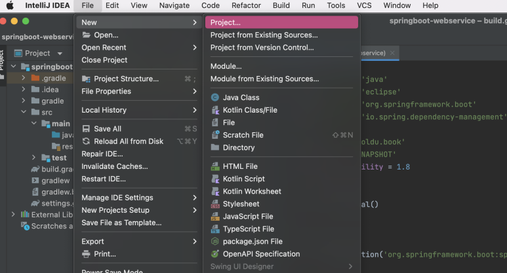Open the Edit menu
Screen dimensions: 507x273
coord(112,5)
